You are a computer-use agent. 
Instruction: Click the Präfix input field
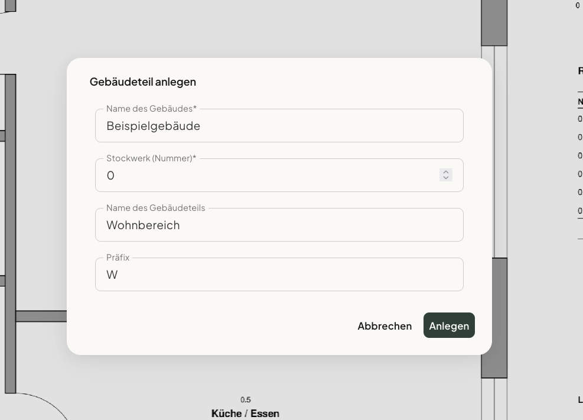(x=279, y=274)
